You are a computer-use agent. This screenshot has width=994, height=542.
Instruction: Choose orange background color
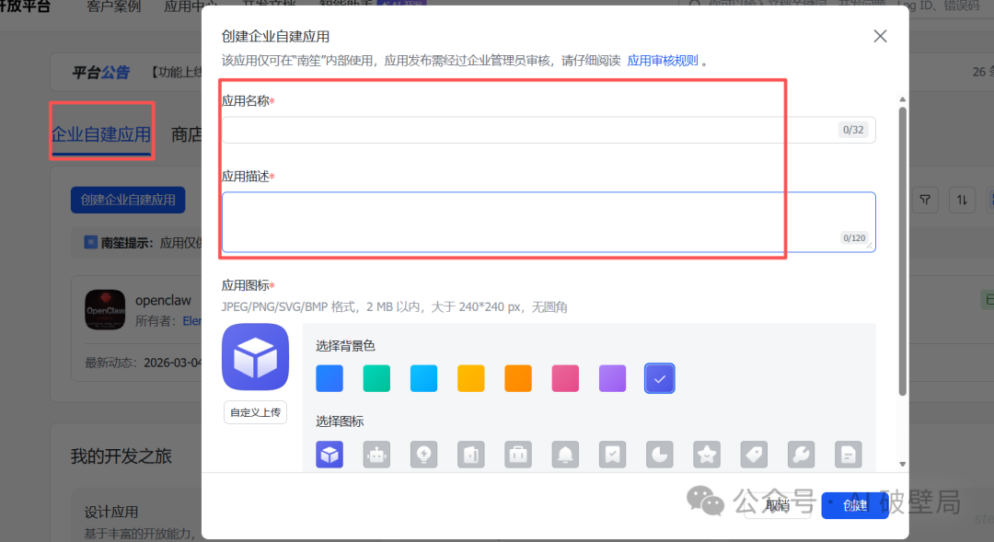518,378
